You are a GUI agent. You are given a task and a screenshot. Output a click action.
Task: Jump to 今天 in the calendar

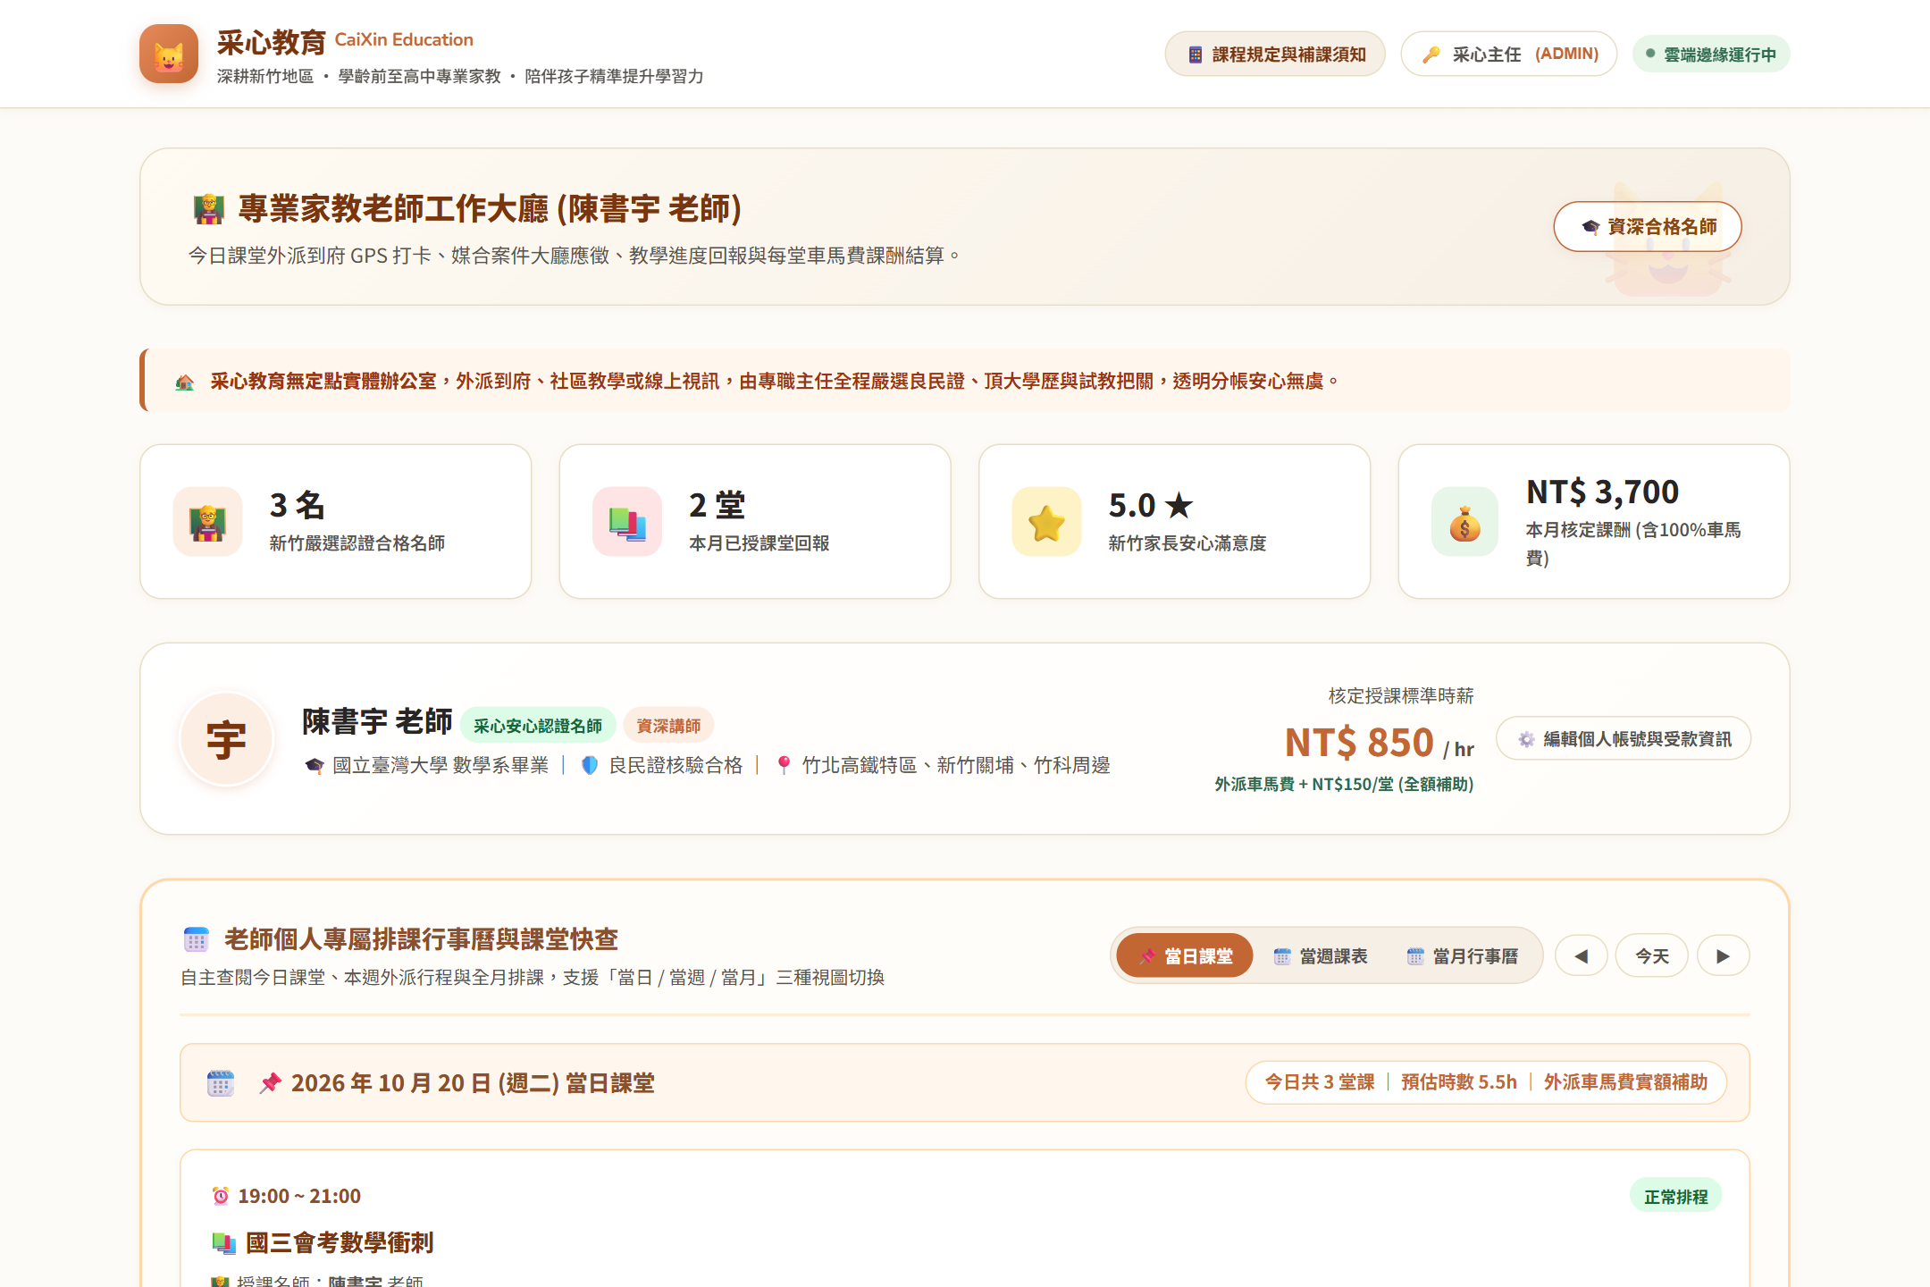tap(1652, 956)
